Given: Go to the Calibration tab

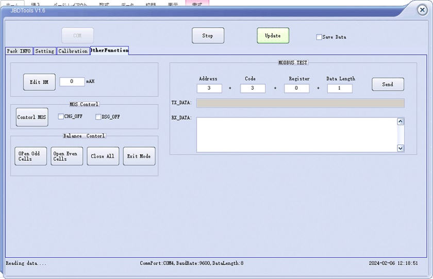Looking at the screenshot, I should point(73,51).
